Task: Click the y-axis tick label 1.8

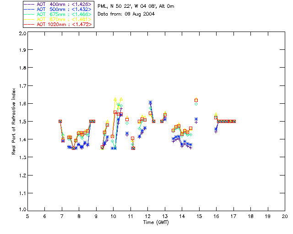Action: pyautogui.click(x=22, y=68)
